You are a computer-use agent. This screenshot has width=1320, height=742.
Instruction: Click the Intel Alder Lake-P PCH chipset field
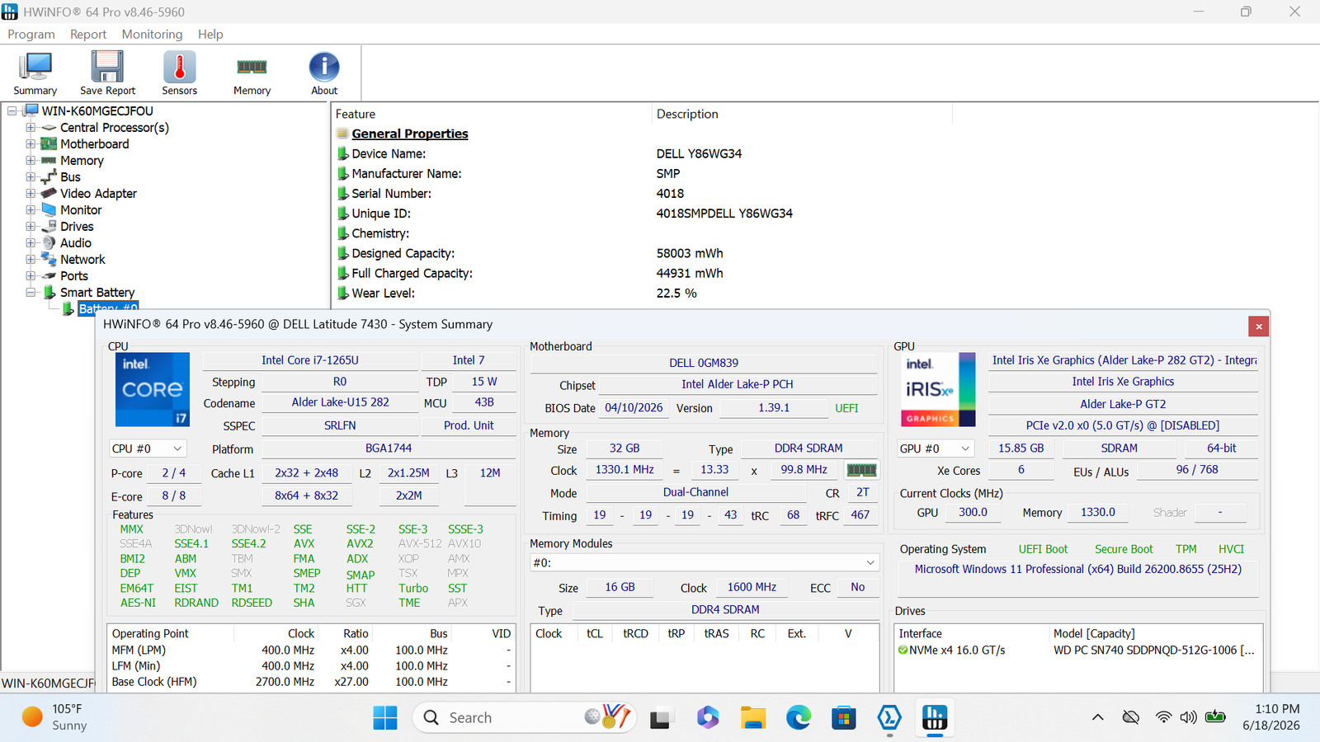pyautogui.click(x=738, y=384)
